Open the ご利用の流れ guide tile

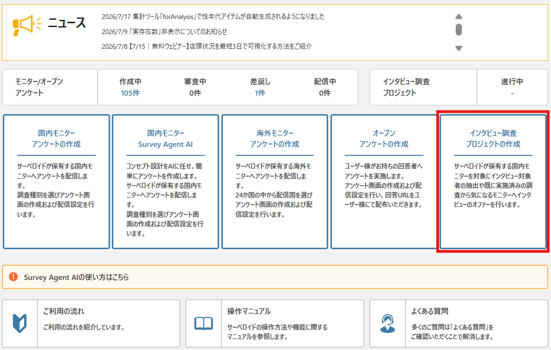(91, 323)
